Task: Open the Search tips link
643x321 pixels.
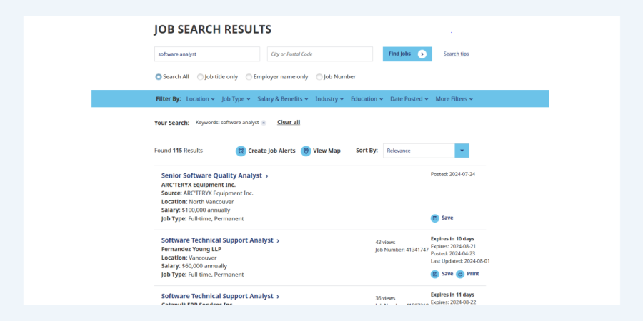Action: (456, 54)
